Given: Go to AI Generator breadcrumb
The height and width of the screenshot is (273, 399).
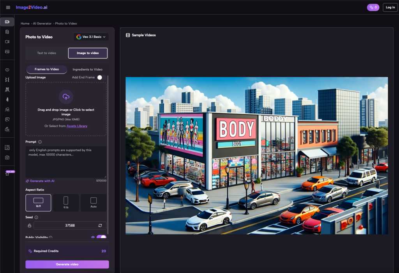Looking at the screenshot, I should coord(42,23).
